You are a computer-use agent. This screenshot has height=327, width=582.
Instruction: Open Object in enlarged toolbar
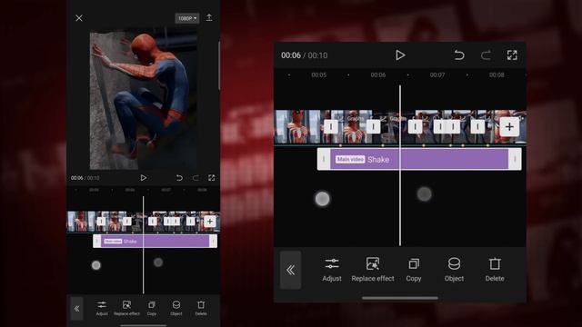(454, 270)
